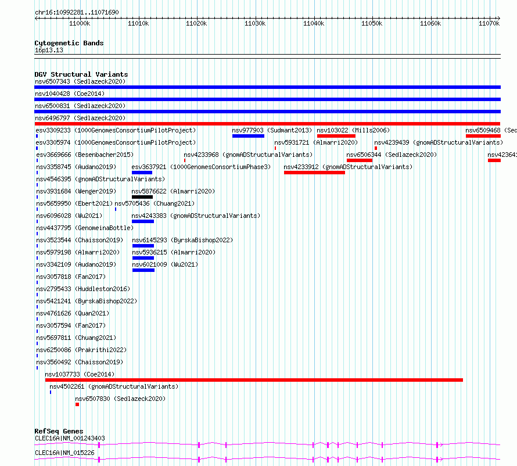Open nsv1037733 (Coe2014) variant

coord(80,374)
